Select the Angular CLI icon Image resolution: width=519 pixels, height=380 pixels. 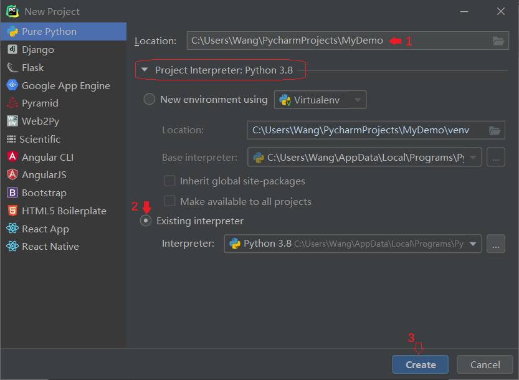click(12, 157)
